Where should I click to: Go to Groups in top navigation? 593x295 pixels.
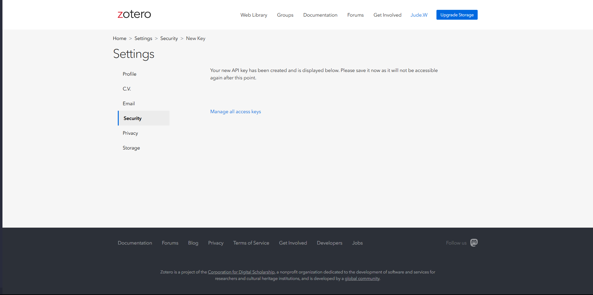pos(285,15)
